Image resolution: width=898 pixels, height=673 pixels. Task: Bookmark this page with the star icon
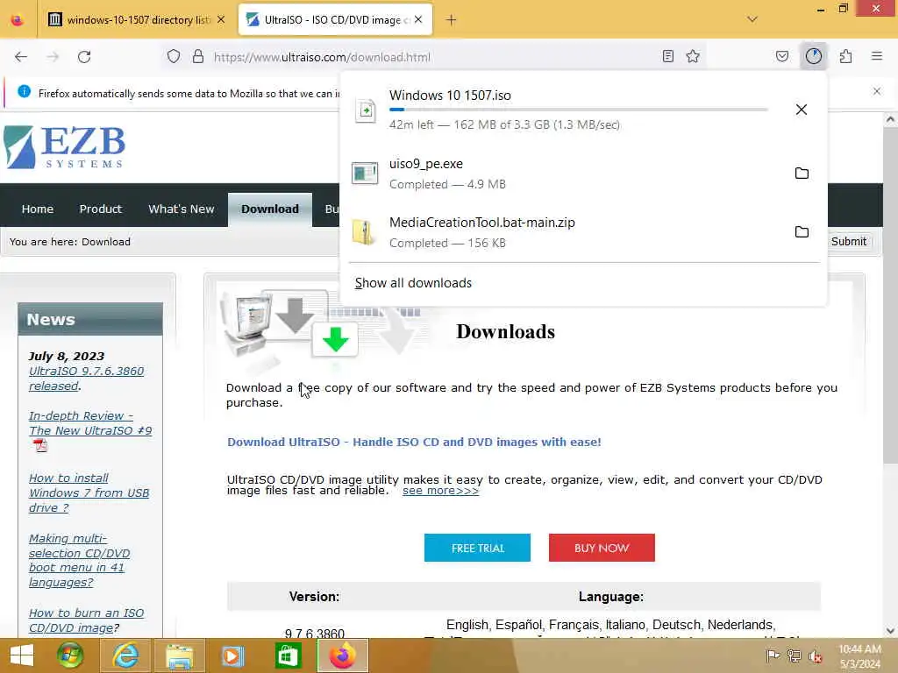(693, 56)
